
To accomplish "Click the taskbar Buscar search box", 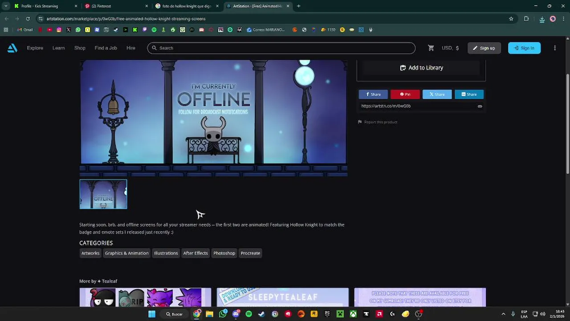I will coord(174,314).
